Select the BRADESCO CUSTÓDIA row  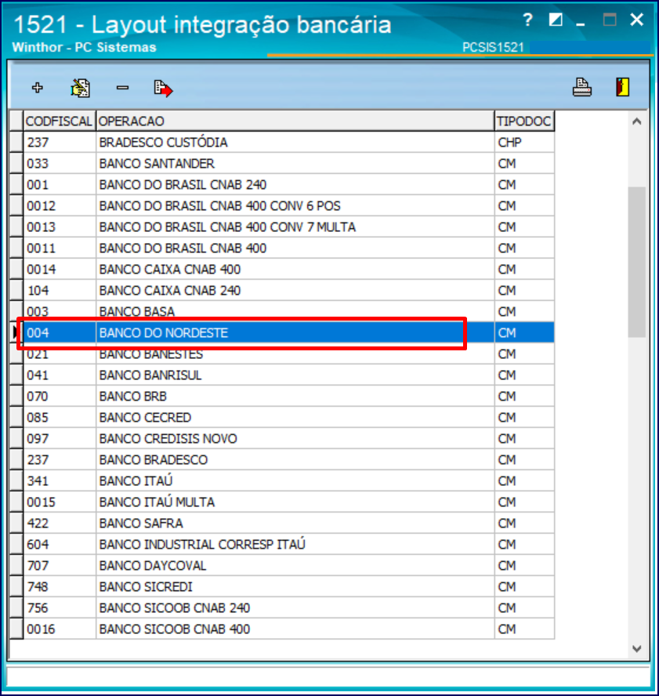282,143
